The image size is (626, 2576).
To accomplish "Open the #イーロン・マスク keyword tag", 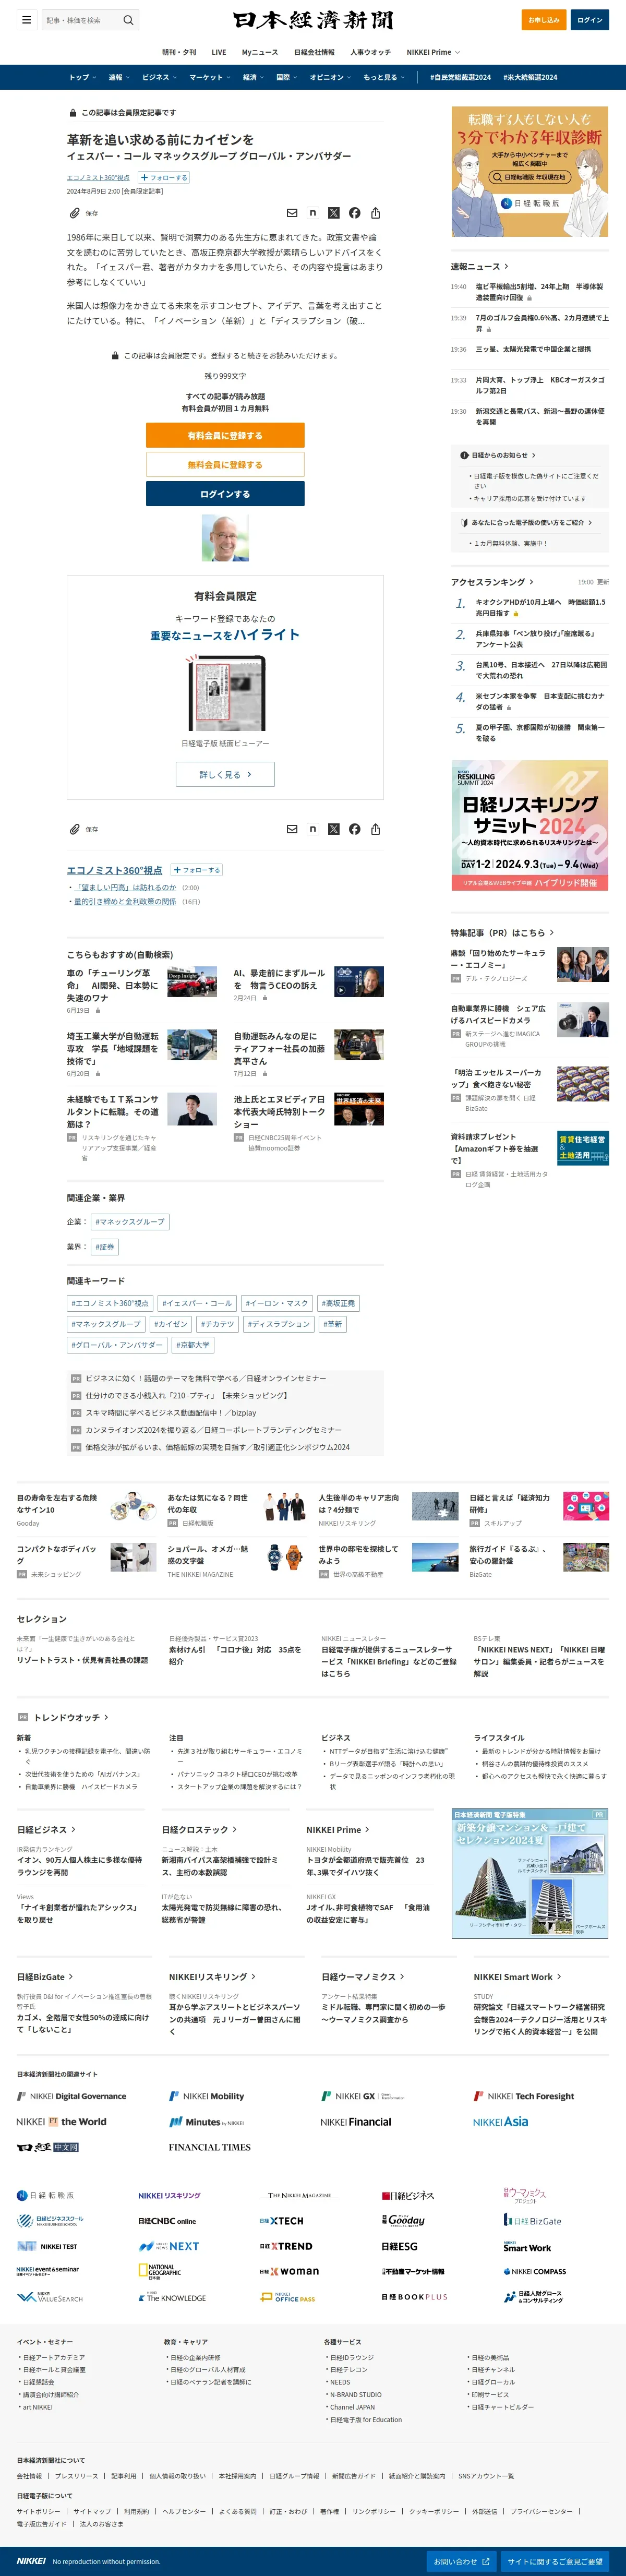I will (276, 1303).
